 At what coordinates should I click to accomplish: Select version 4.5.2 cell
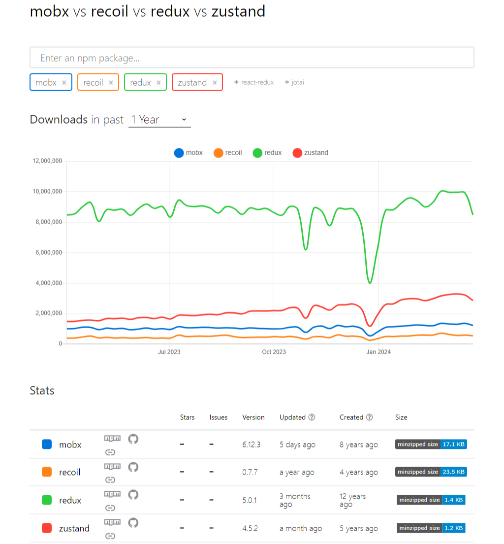pyautogui.click(x=250, y=528)
